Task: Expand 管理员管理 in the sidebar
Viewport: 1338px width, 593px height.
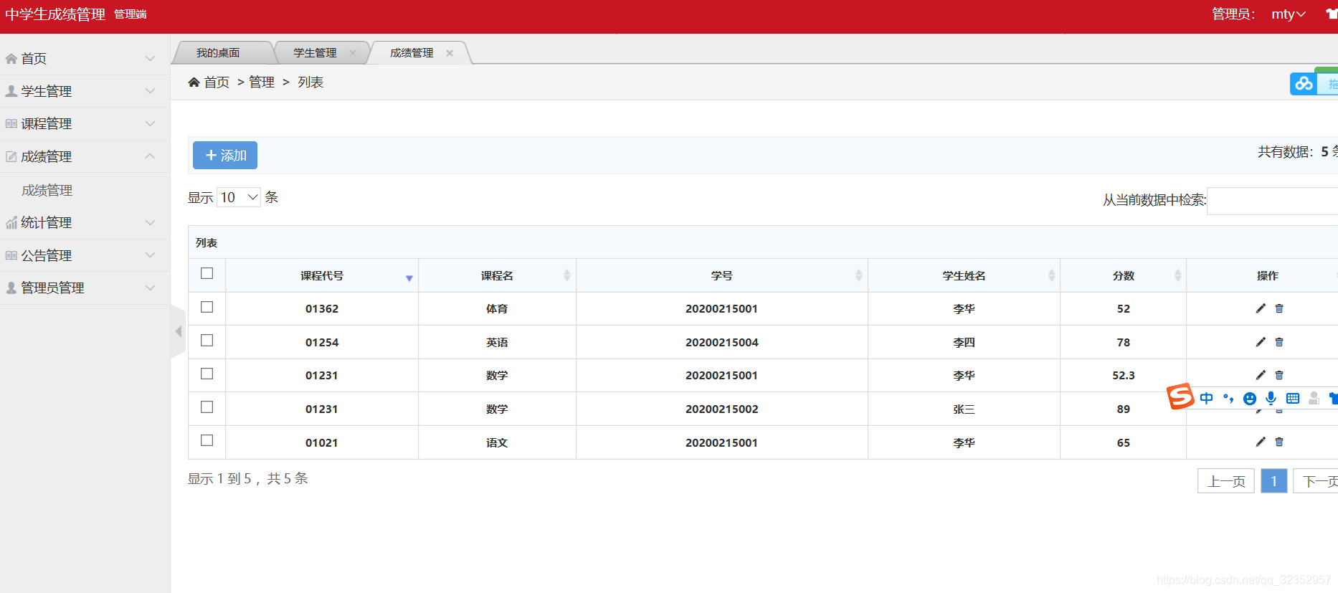Action: (x=85, y=288)
